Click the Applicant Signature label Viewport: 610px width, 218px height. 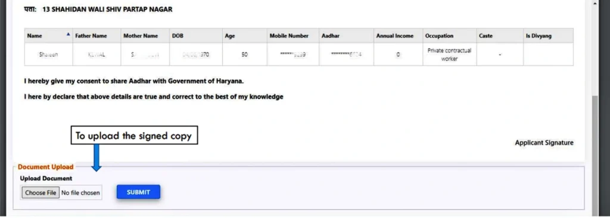(544, 143)
